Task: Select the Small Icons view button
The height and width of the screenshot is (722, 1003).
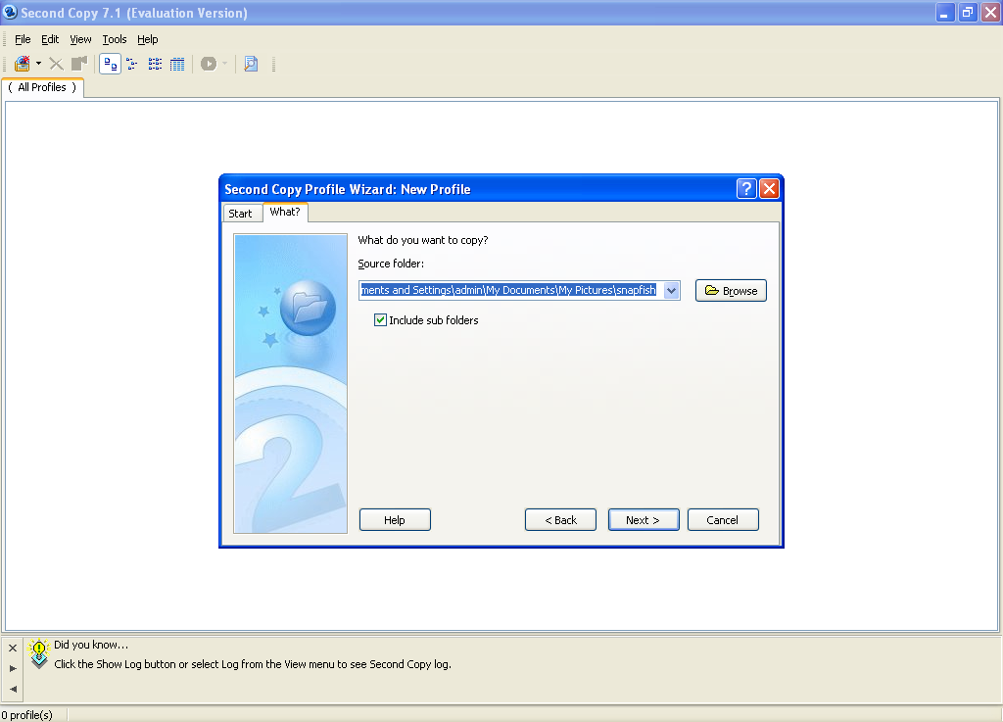Action: (x=132, y=64)
